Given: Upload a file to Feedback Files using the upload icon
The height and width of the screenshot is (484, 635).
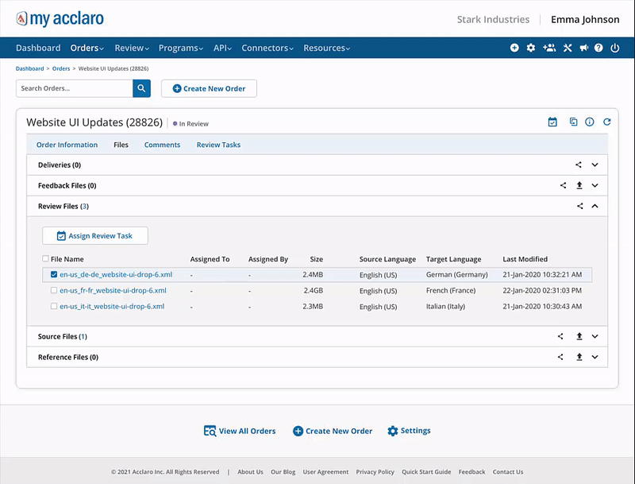Looking at the screenshot, I should tap(579, 185).
